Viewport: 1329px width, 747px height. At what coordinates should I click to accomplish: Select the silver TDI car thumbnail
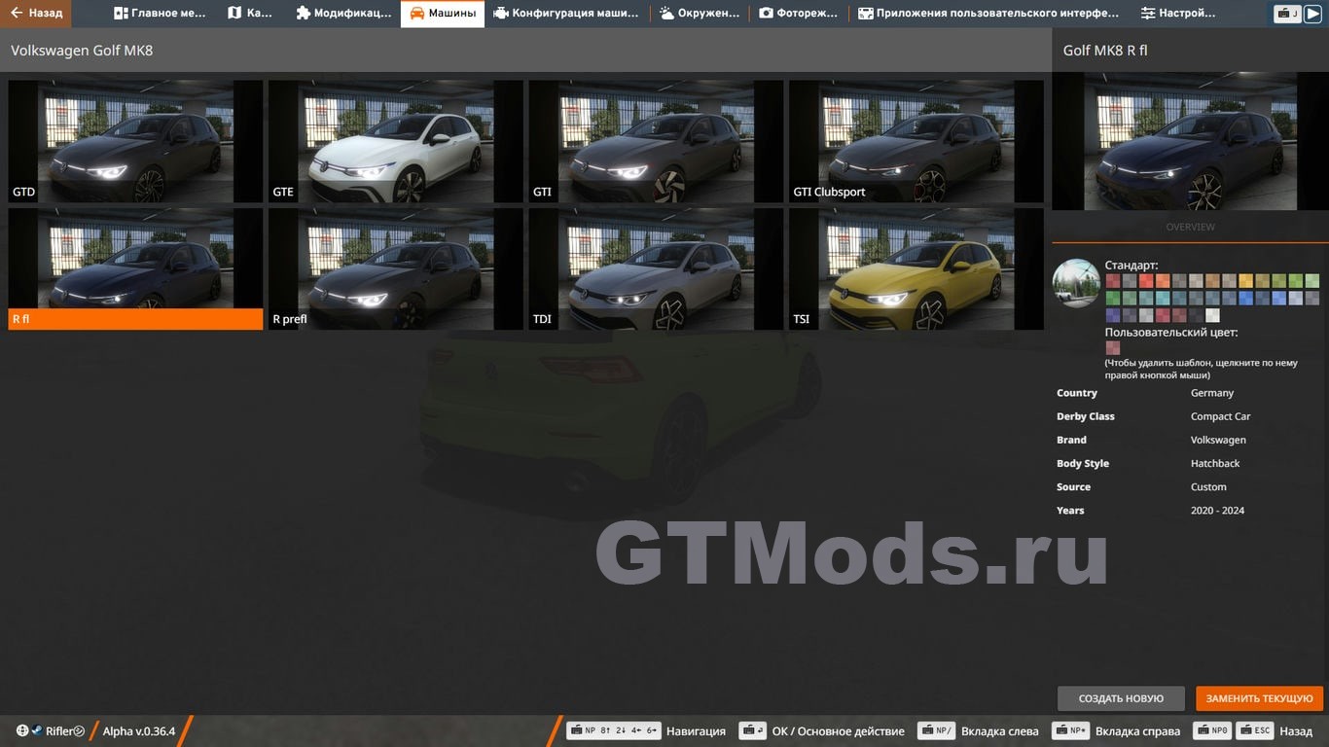click(656, 268)
